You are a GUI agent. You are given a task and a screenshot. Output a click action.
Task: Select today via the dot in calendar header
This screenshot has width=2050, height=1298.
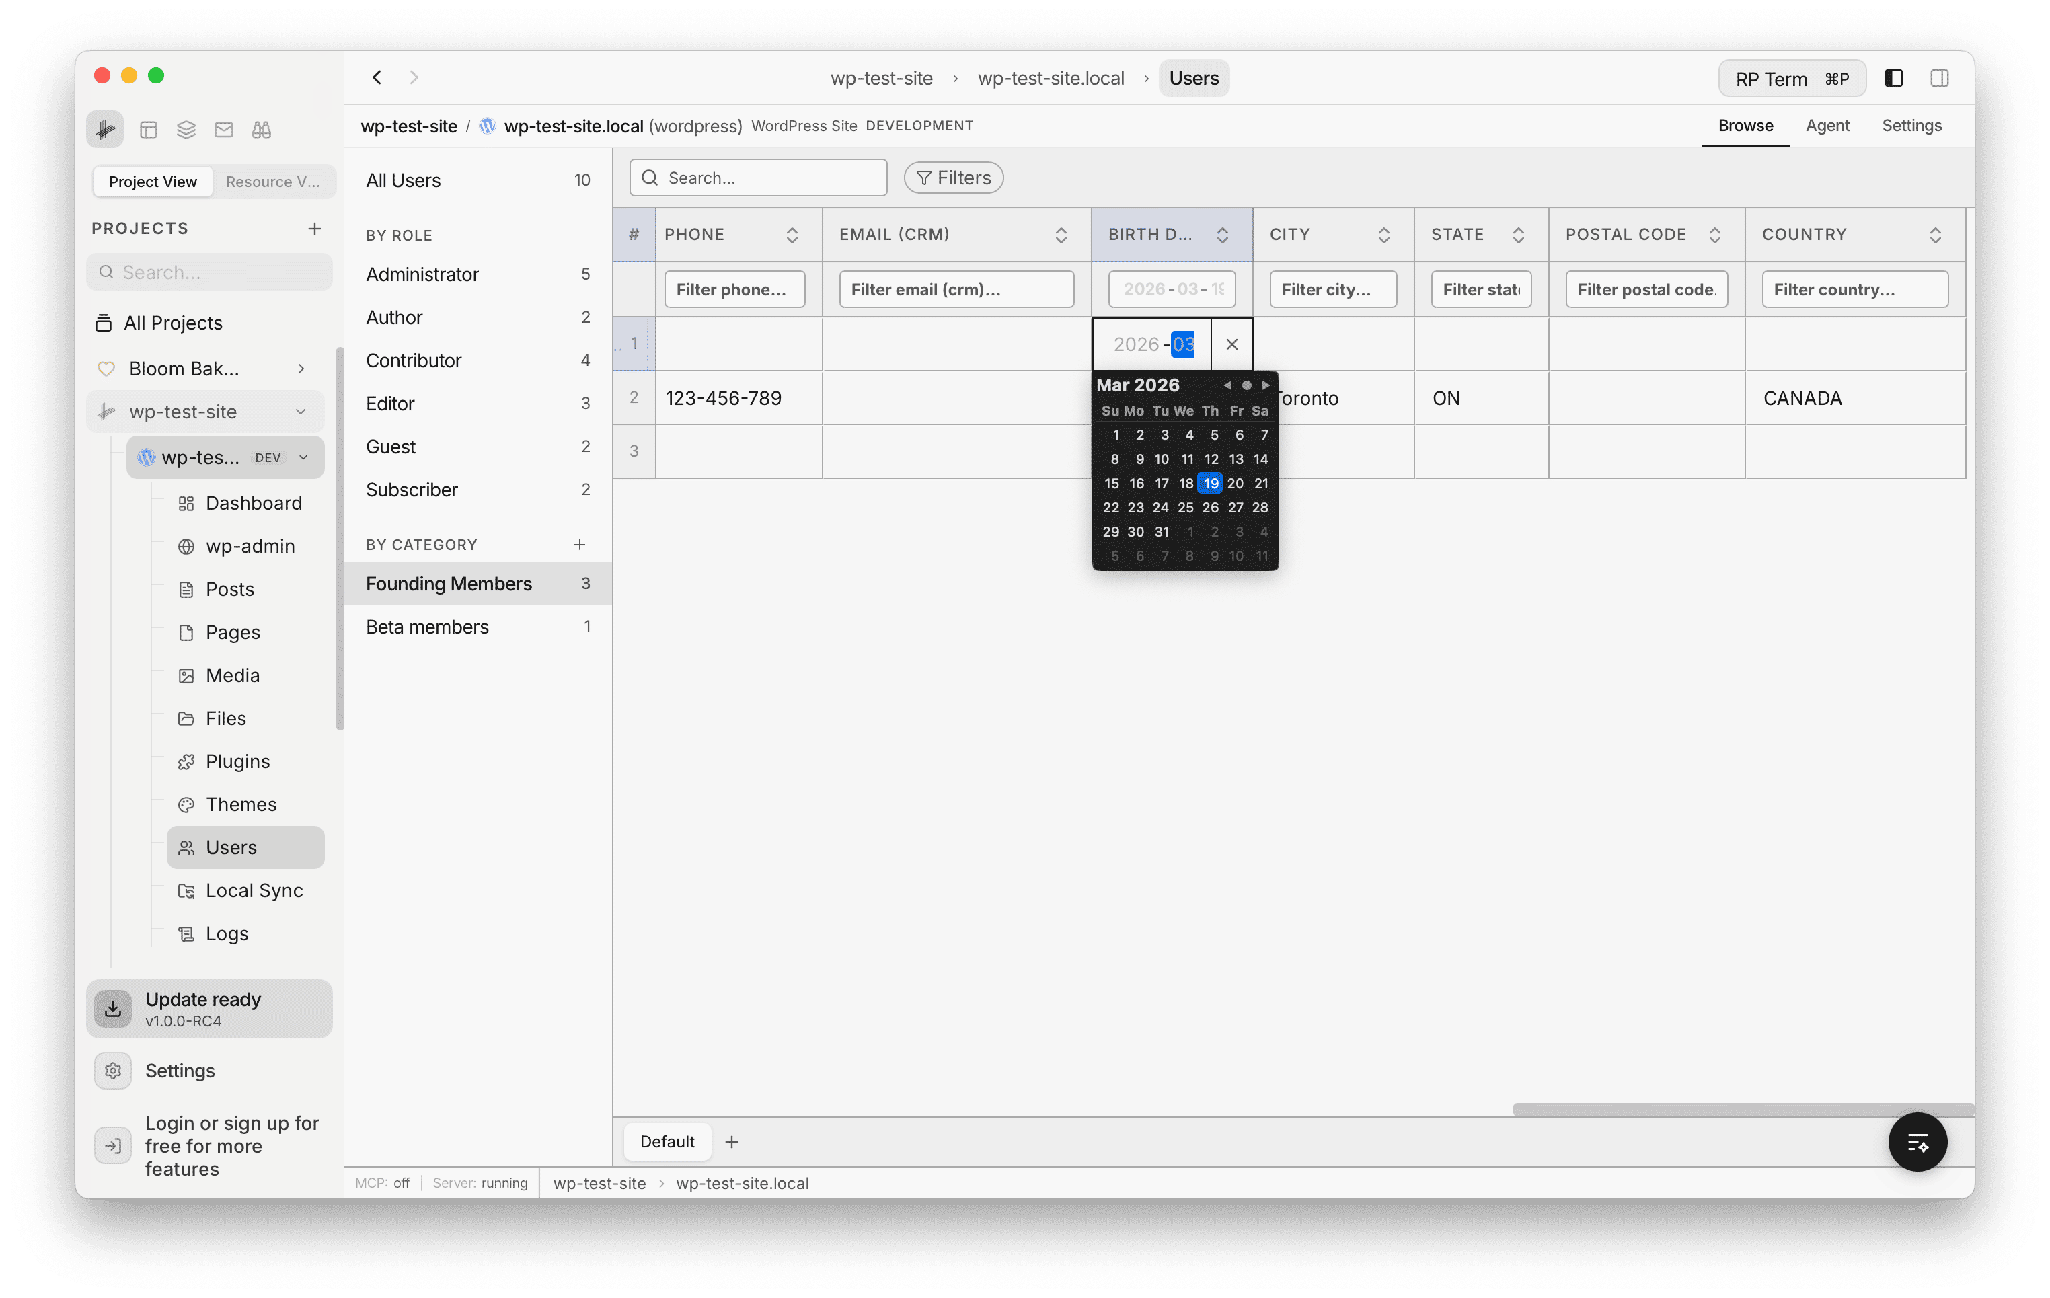tap(1246, 385)
